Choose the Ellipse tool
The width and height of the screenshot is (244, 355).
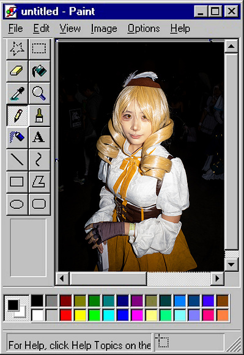pyautogui.click(x=17, y=204)
